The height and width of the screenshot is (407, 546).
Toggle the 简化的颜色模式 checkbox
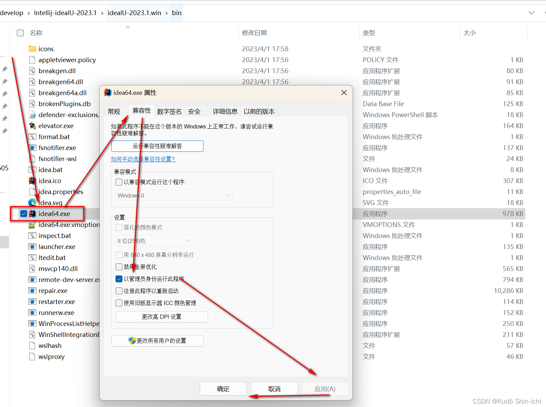click(119, 227)
